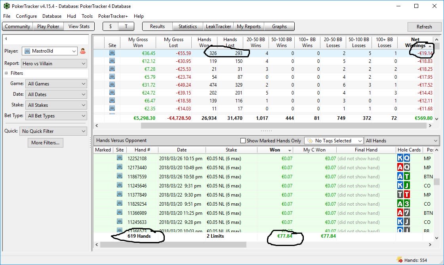Click site icon for hand 12173440
This screenshot has width=444, height=265.
point(120,167)
